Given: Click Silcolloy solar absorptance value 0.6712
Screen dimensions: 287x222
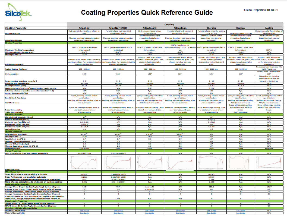Looking at the screenshot, I should coord(84,174).
